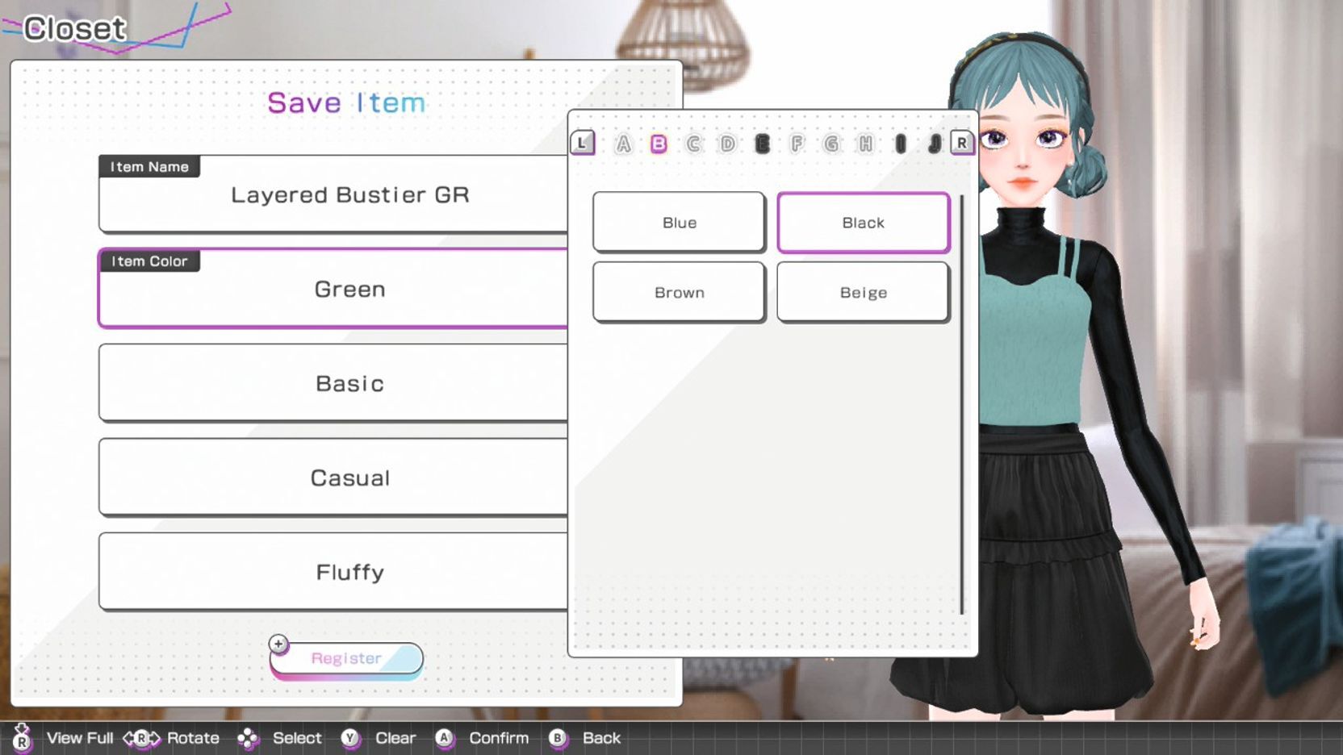Select the Basic tag field
This screenshot has width=1343, height=755.
pos(333,383)
